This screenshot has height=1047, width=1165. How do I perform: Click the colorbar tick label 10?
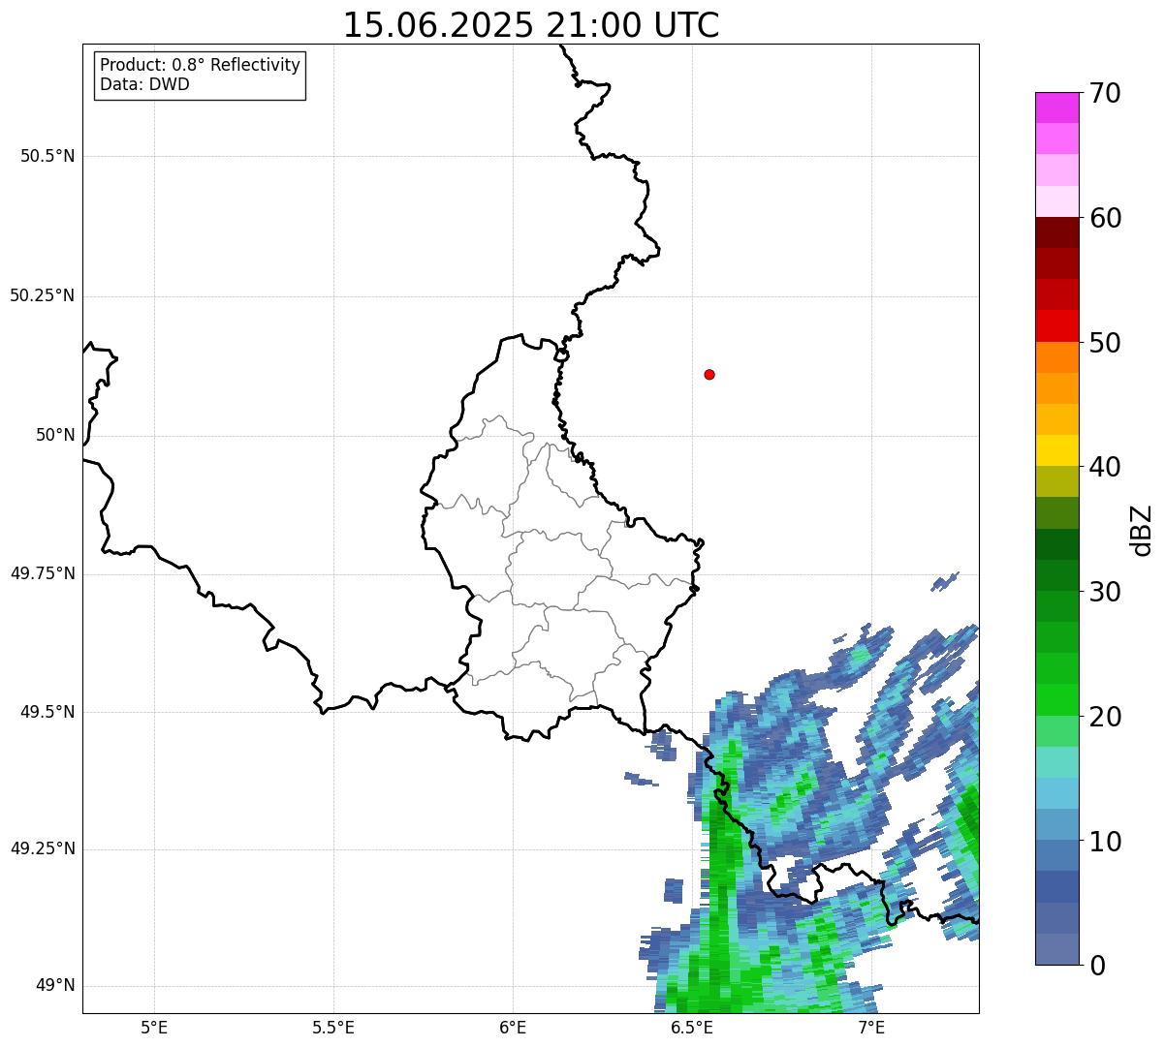pos(1106,841)
